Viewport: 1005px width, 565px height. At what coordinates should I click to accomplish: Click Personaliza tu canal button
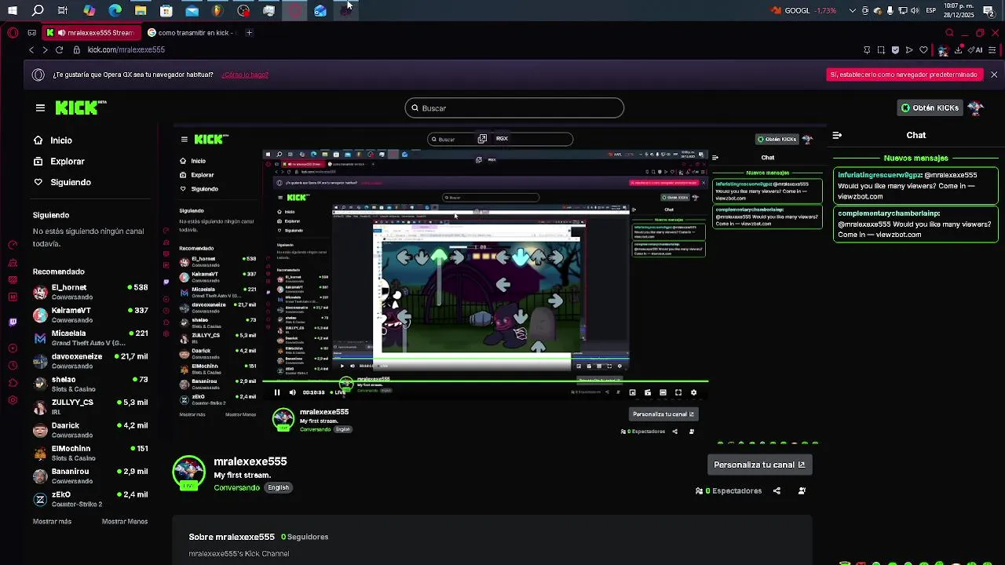pos(759,465)
